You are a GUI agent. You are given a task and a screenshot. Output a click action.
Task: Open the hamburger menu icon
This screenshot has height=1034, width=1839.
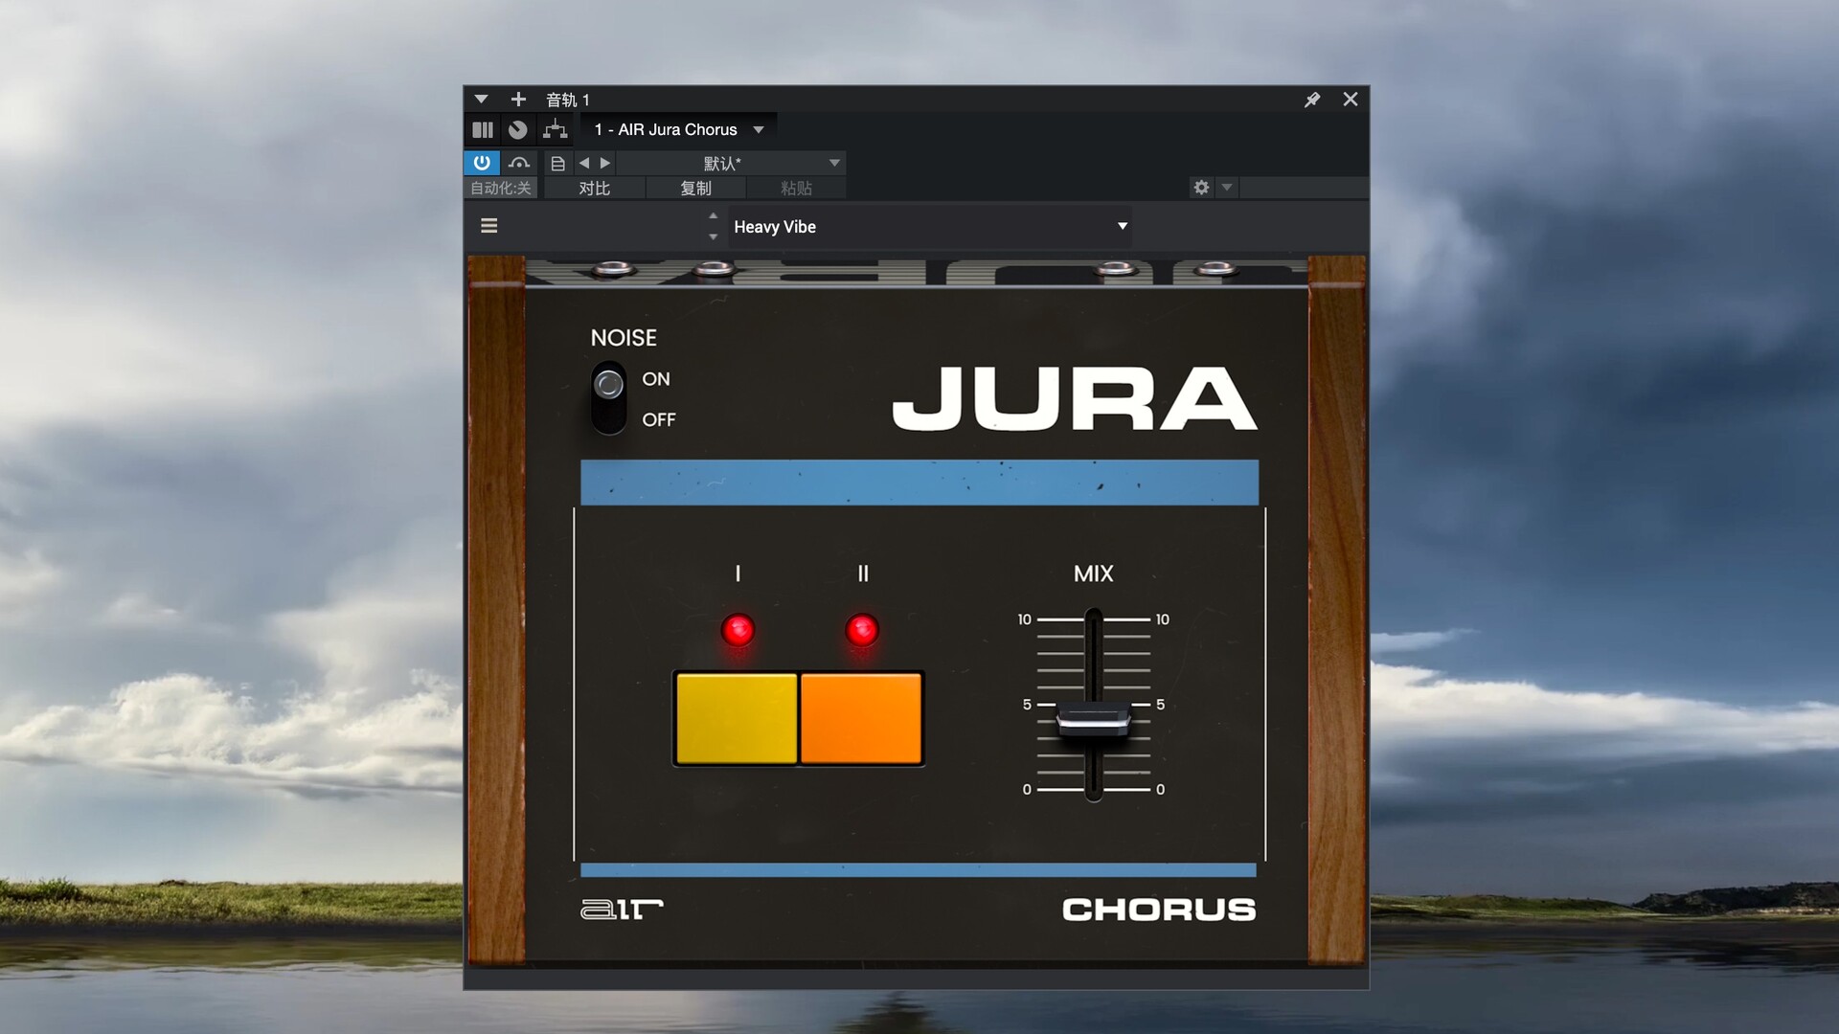pos(488,226)
